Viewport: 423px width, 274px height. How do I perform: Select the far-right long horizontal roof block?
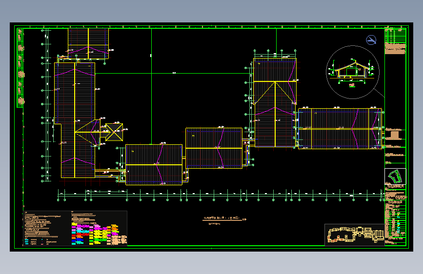pos(340,129)
